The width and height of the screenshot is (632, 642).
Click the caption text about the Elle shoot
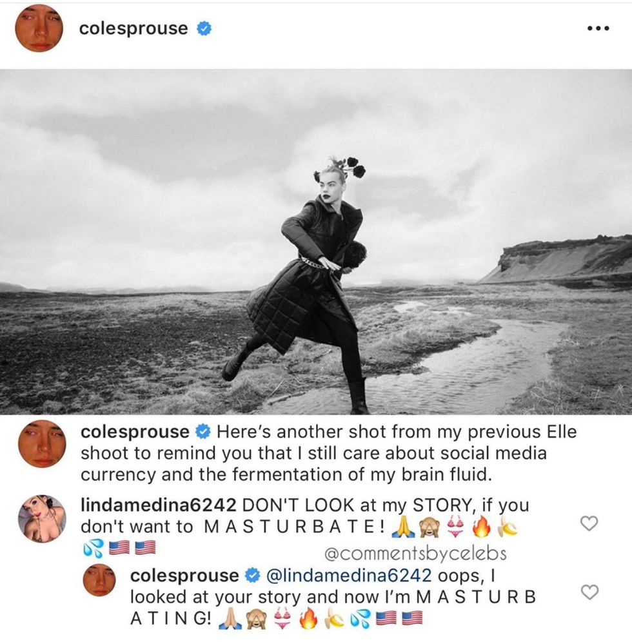(328, 453)
